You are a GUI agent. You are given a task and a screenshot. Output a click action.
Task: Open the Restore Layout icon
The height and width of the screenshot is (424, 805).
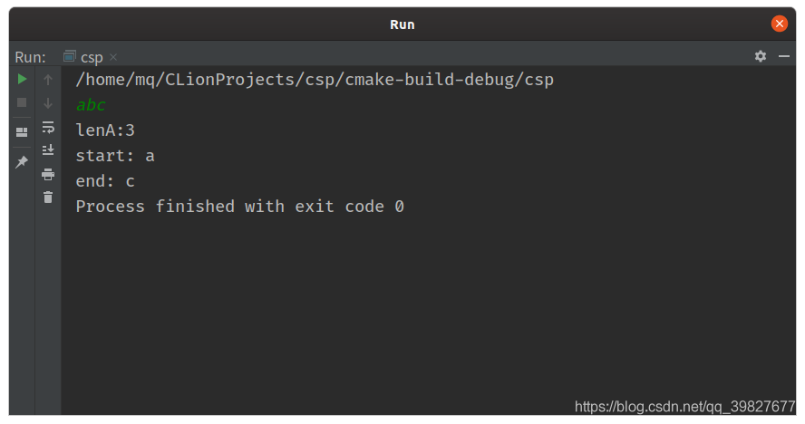click(x=22, y=132)
